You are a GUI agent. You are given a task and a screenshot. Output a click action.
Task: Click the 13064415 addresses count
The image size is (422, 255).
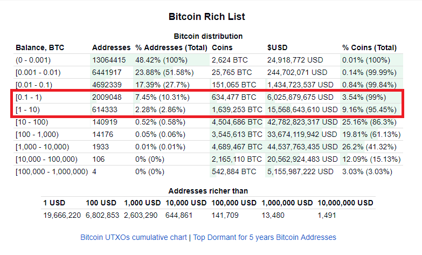point(109,60)
